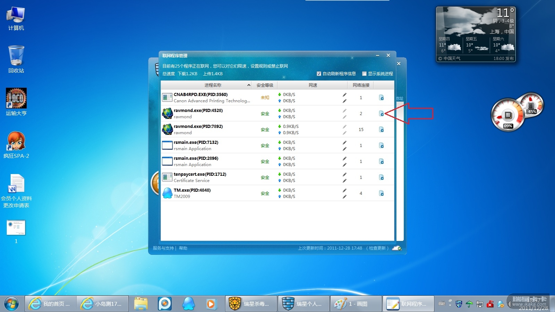Launch the 疯狂SPA-2 desktop shortcut
Screen dimensions: 555x312
click(x=16, y=145)
